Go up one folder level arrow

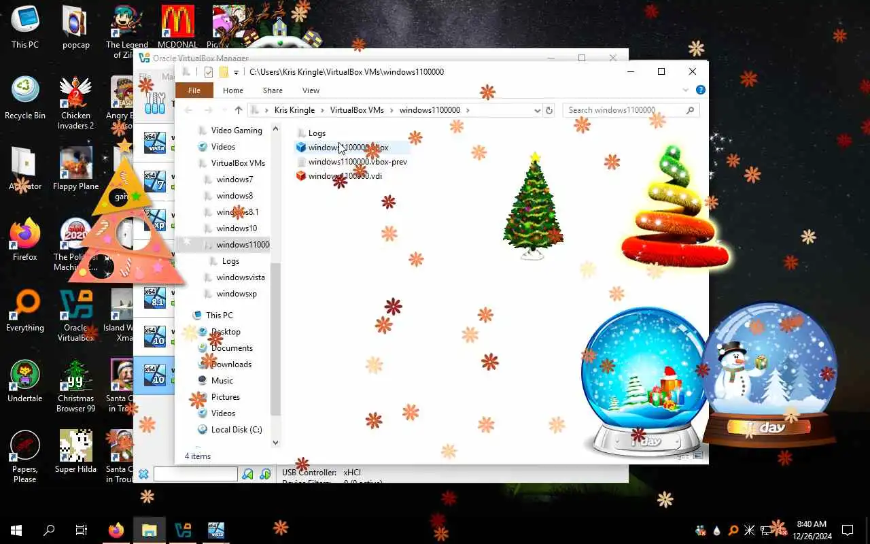(238, 110)
